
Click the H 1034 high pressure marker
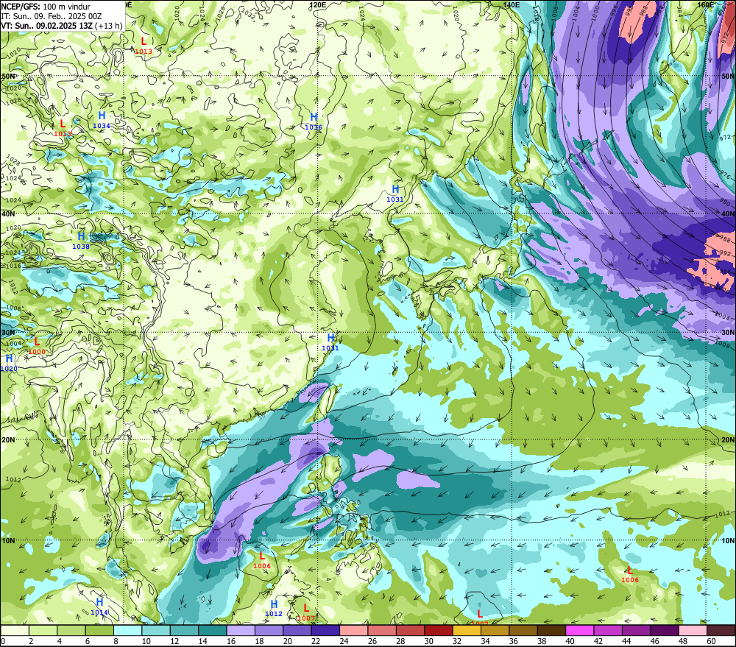click(x=102, y=120)
